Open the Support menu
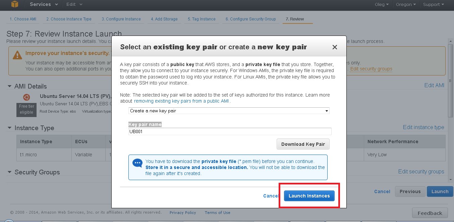The image size is (454, 222). tap(433, 4)
